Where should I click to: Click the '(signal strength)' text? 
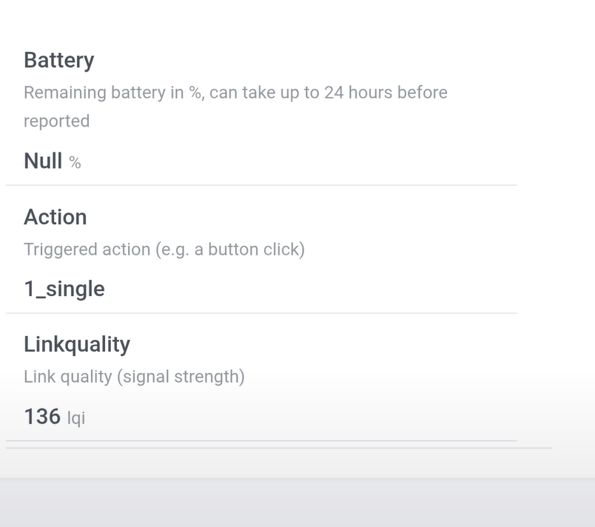tap(180, 377)
